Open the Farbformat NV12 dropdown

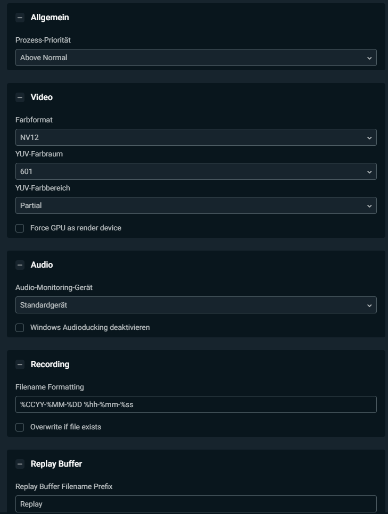pos(196,137)
